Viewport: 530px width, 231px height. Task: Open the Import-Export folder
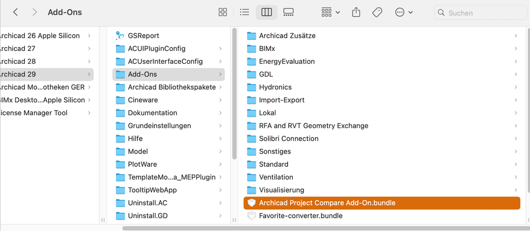(x=283, y=100)
